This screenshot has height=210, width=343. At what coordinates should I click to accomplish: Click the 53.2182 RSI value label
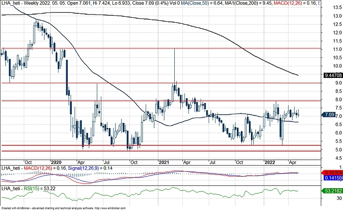click(332, 191)
